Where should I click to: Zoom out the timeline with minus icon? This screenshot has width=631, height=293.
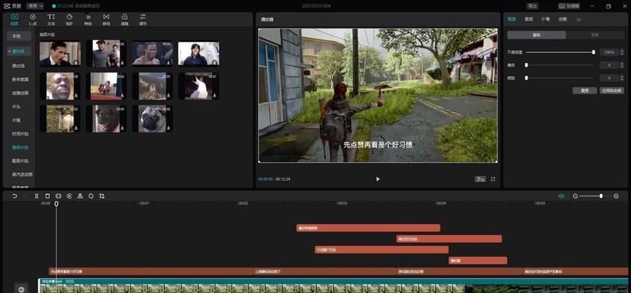point(575,196)
